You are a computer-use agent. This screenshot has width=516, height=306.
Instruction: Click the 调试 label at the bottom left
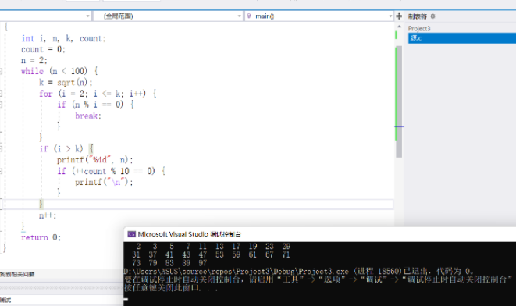(x=5, y=300)
